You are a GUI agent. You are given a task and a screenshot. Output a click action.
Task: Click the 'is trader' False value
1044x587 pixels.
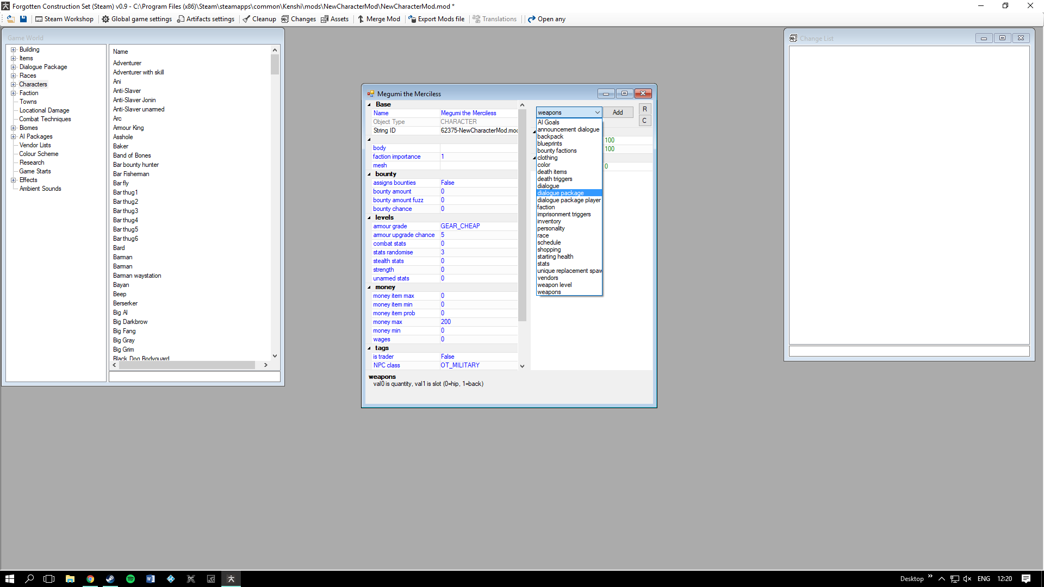click(448, 357)
